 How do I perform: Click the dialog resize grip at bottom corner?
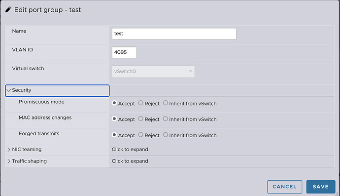[337, 194]
